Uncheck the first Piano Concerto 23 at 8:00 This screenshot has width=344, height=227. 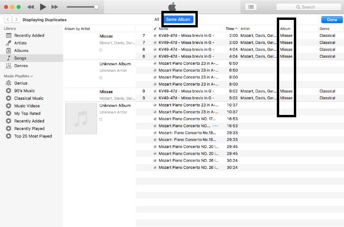(155, 77)
